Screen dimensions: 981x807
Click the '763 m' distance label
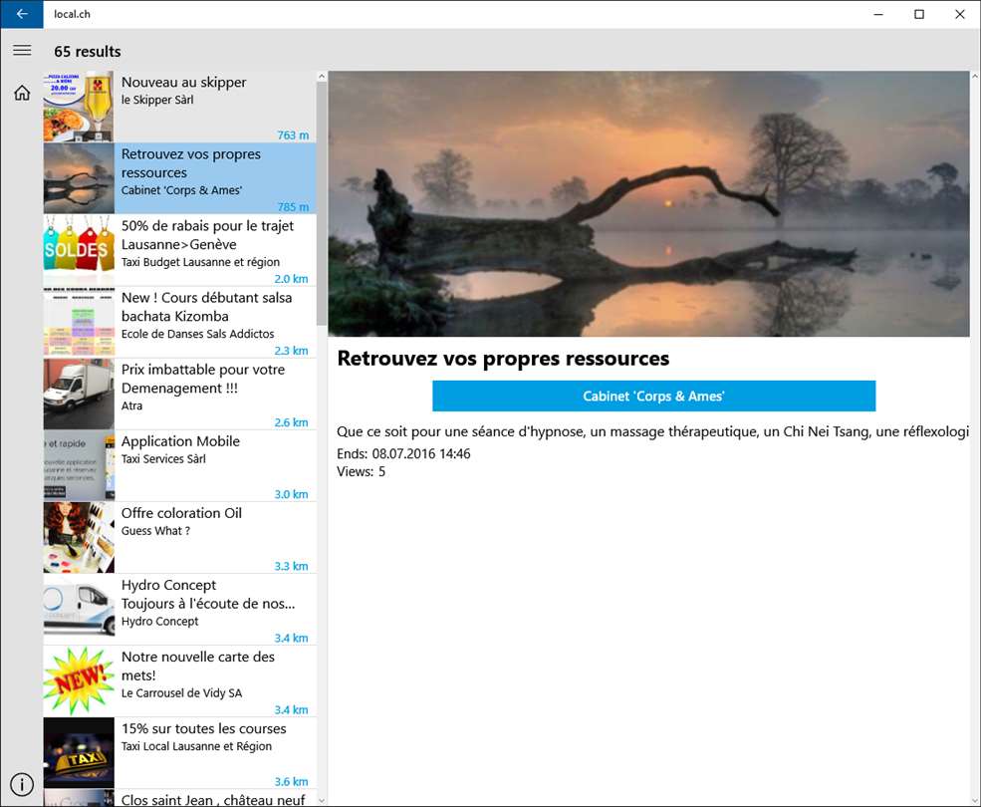(x=293, y=135)
